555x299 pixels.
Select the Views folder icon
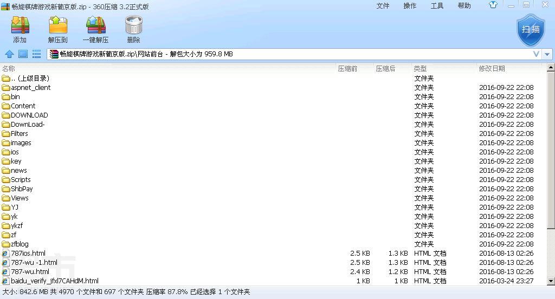pyautogui.click(x=5, y=198)
